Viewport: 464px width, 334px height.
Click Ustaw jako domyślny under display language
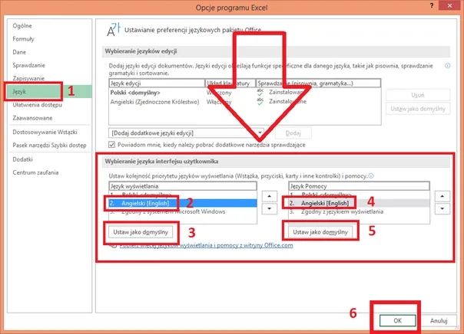(141, 231)
